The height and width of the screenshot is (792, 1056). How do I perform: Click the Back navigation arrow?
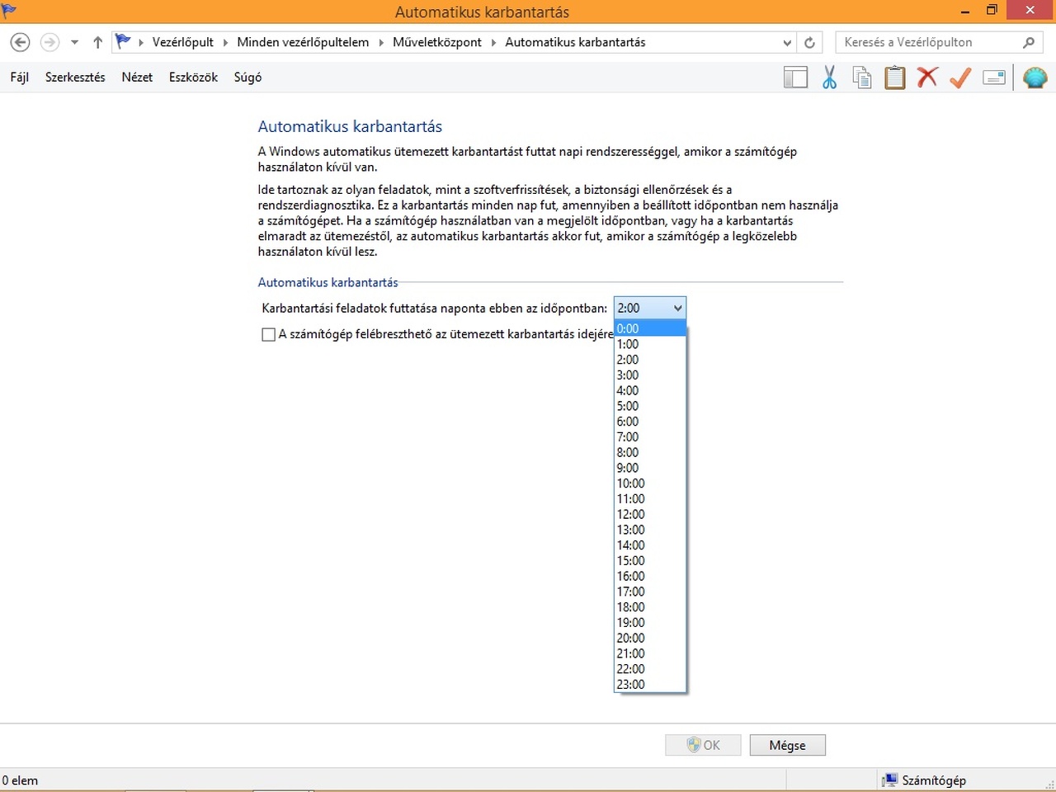(20, 42)
